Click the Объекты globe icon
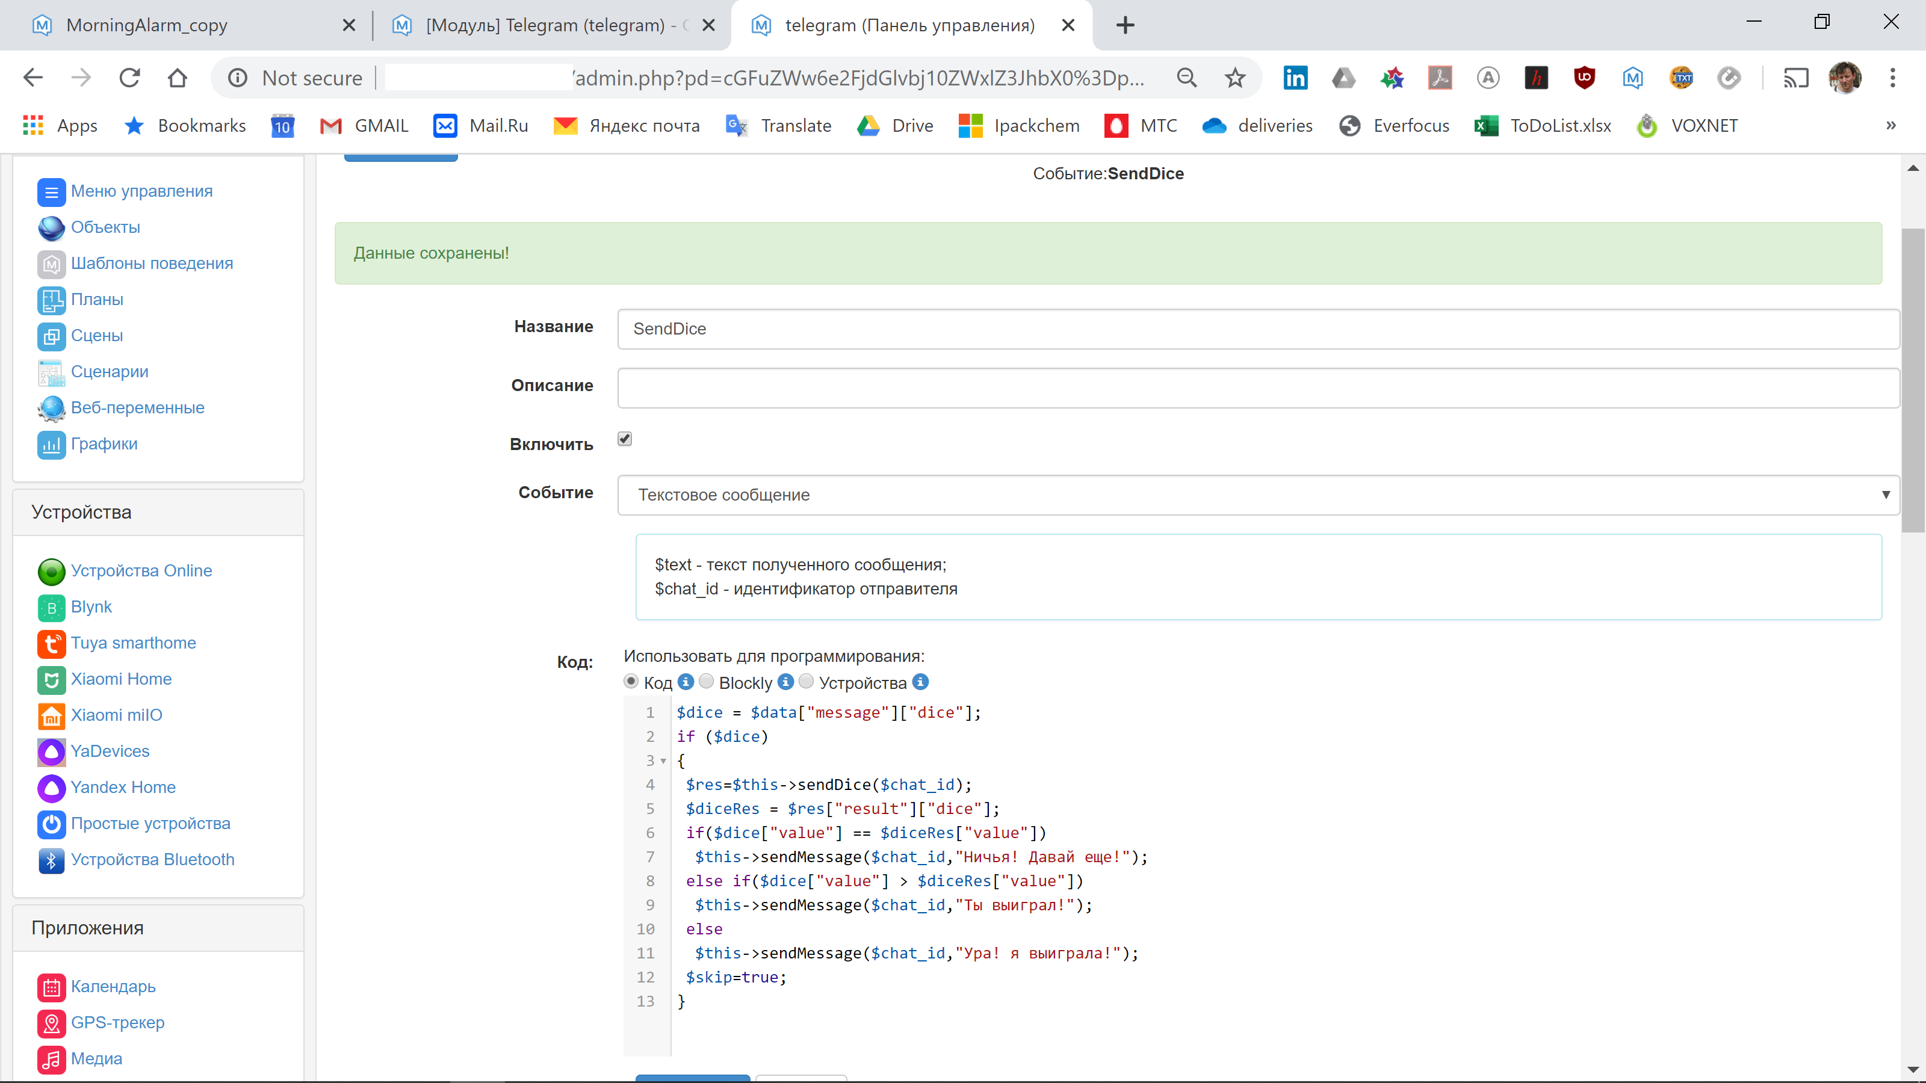1926x1083 pixels. click(51, 228)
